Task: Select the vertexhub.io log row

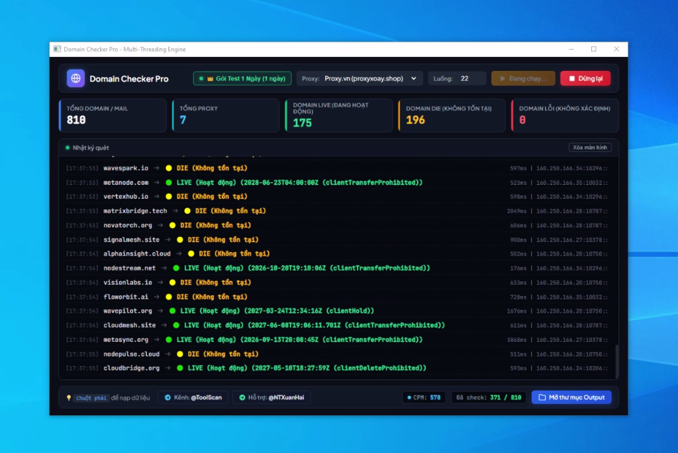Action: 336,197
